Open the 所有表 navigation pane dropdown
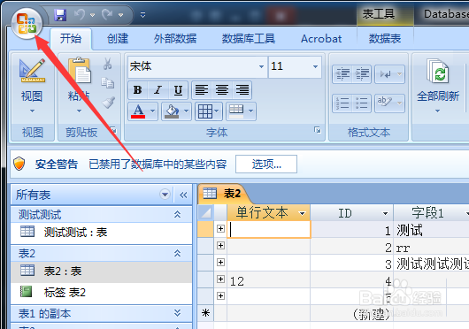The height and width of the screenshot is (329, 469). point(165,195)
